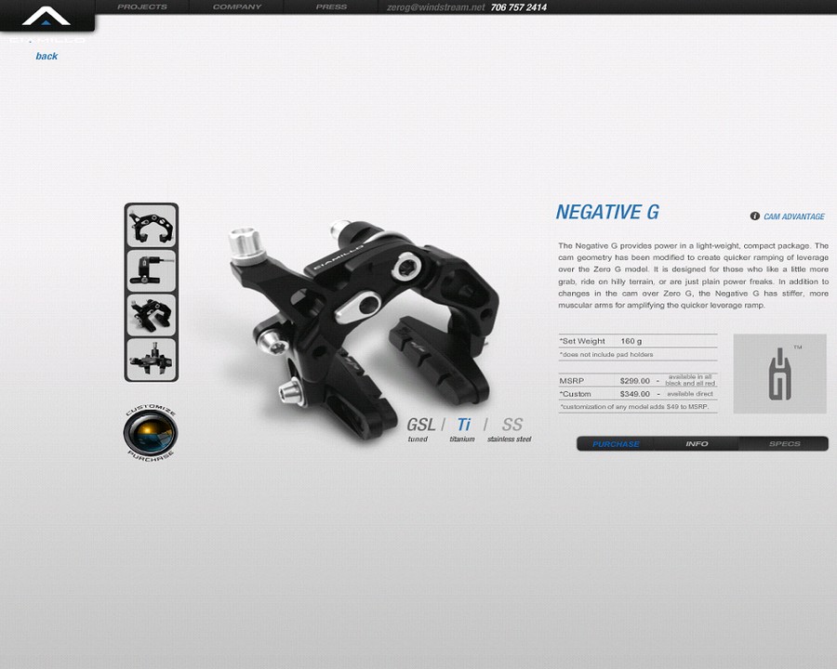Open the Projects menu

pyautogui.click(x=142, y=7)
